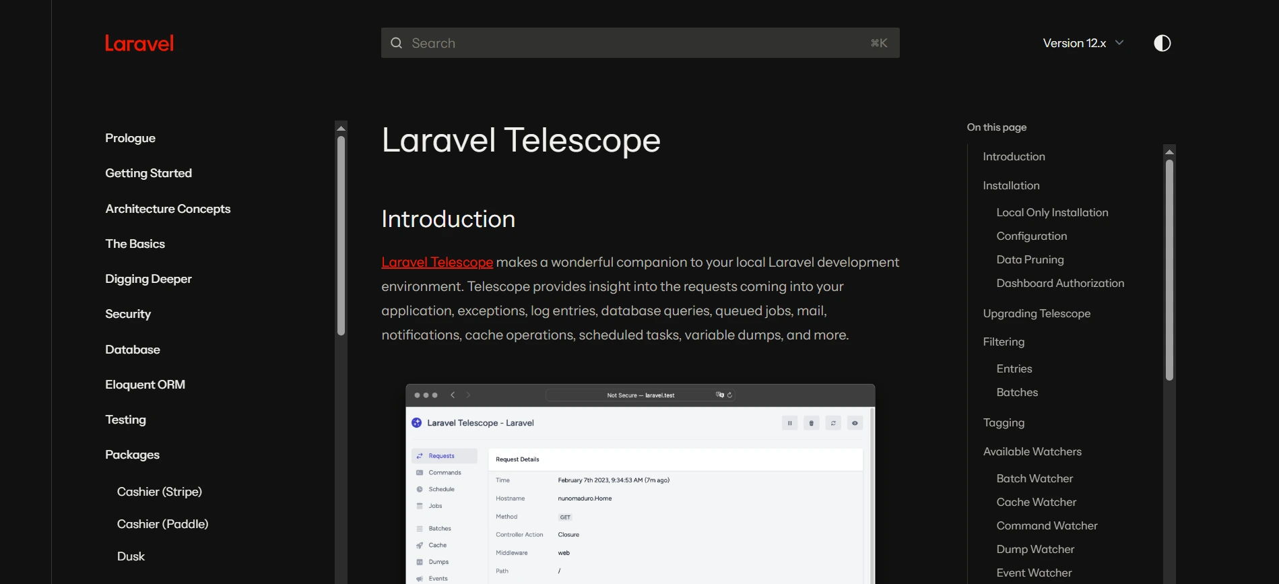The image size is (1279, 584).
Task: Go to Dashboard Authorization section
Action: pyautogui.click(x=1060, y=283)
